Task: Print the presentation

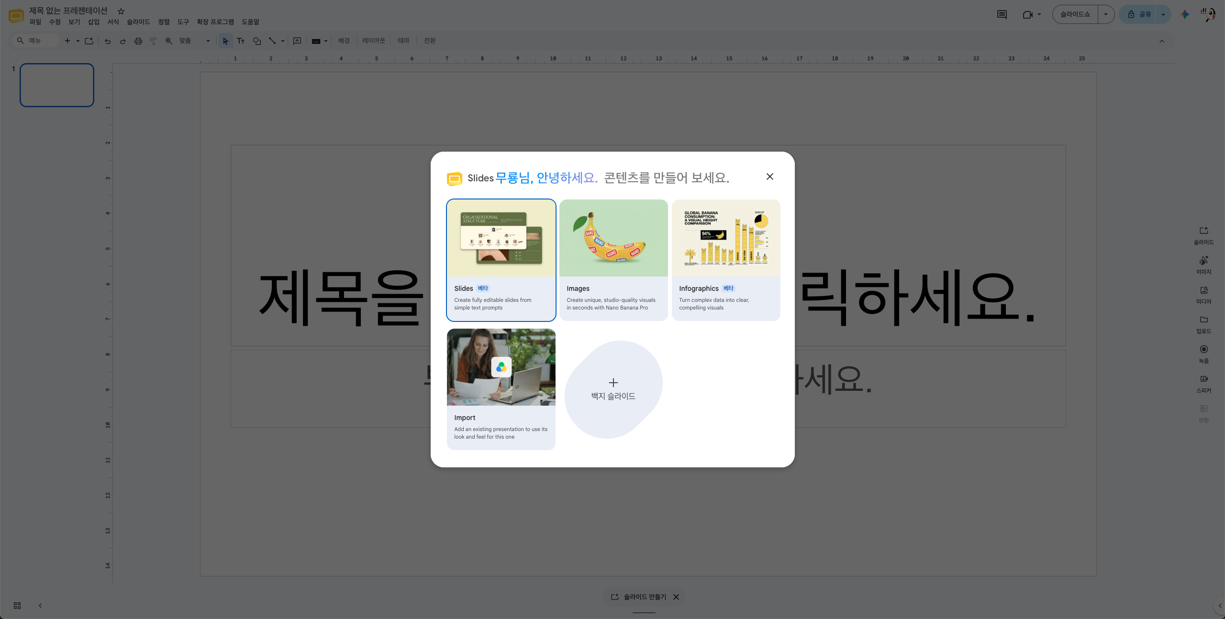Action: point(138,41)
